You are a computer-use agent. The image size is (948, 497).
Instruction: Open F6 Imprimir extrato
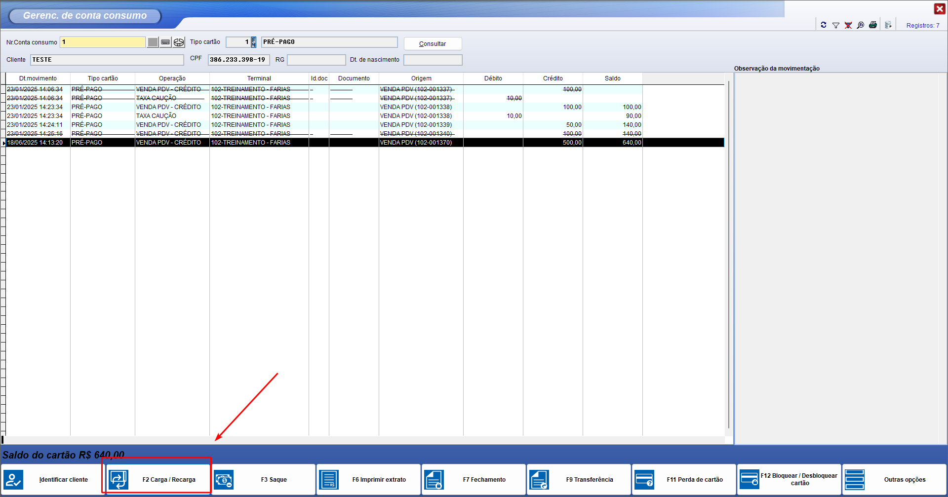point(368,479)
